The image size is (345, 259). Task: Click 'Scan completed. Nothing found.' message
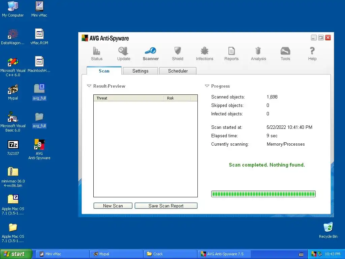pos(267,165)
